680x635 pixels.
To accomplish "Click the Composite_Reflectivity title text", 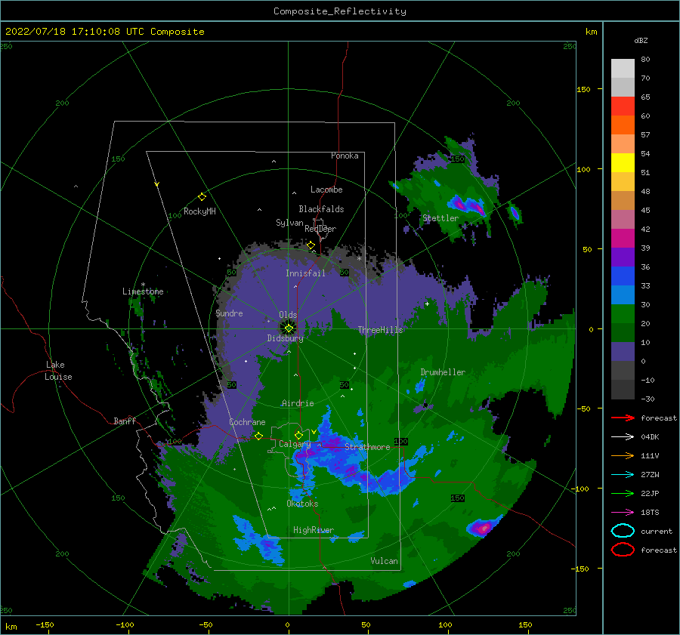I will 340,11.
